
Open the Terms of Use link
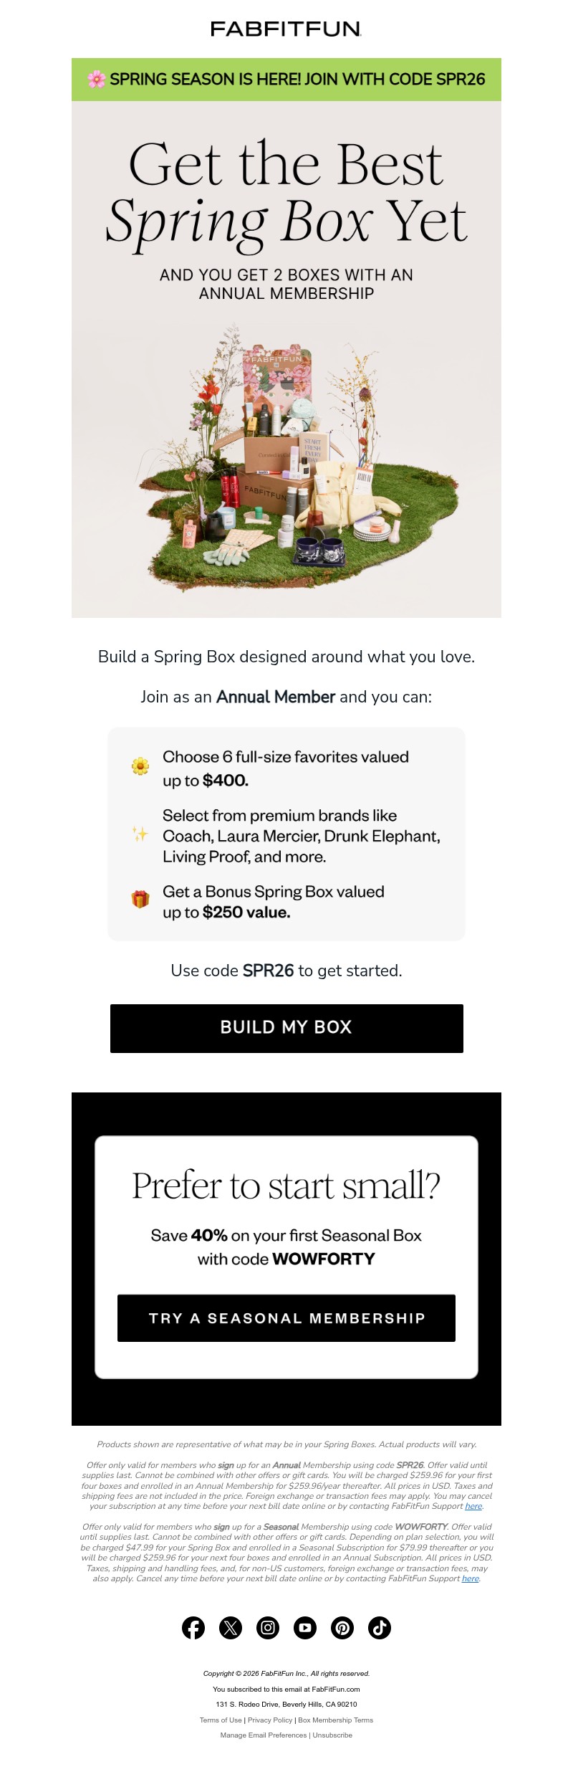(x=221, y=1720)
